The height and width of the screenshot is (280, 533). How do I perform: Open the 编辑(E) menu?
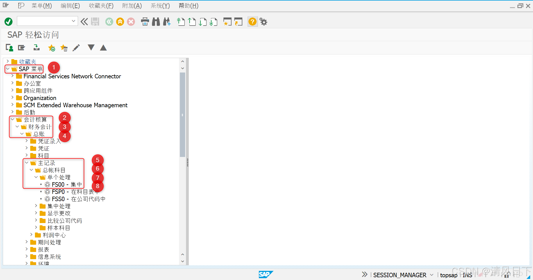[70, 6]
